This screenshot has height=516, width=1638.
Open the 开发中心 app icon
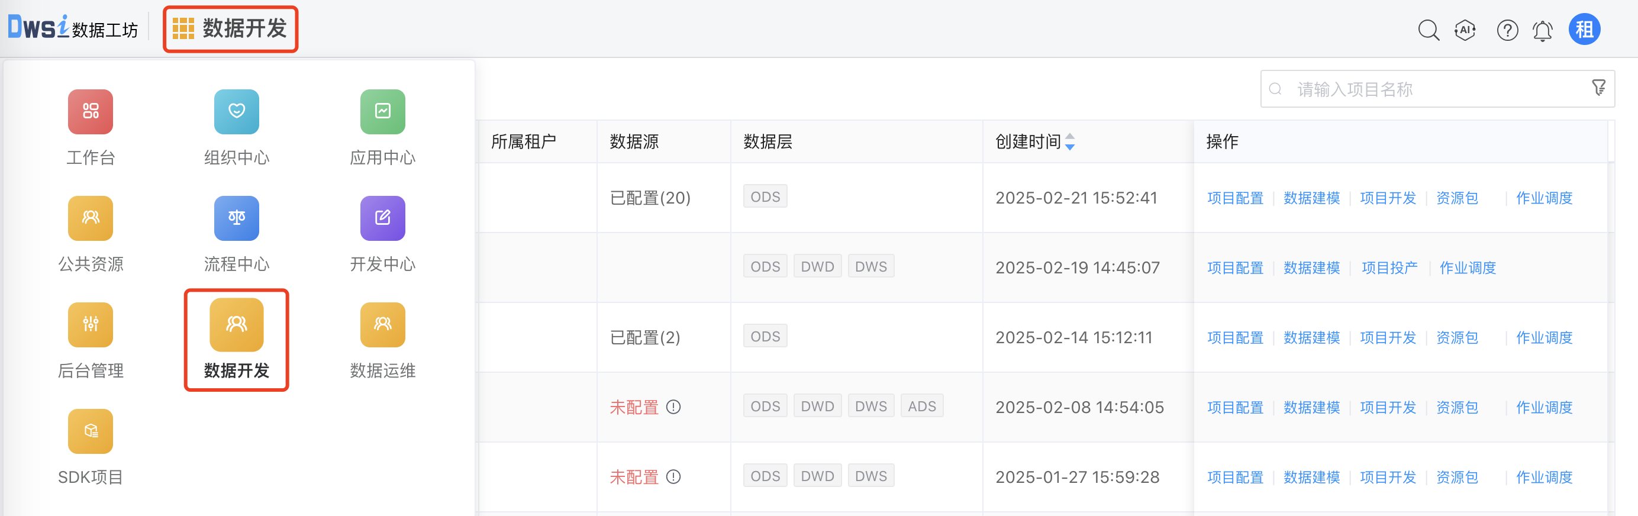(x=382, y=218)
